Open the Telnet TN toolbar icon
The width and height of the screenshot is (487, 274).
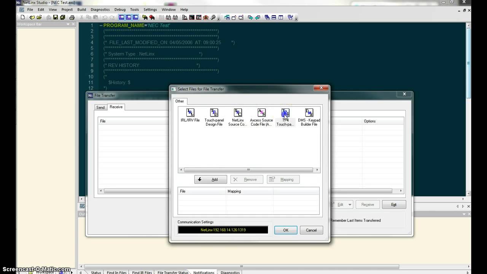199,17
